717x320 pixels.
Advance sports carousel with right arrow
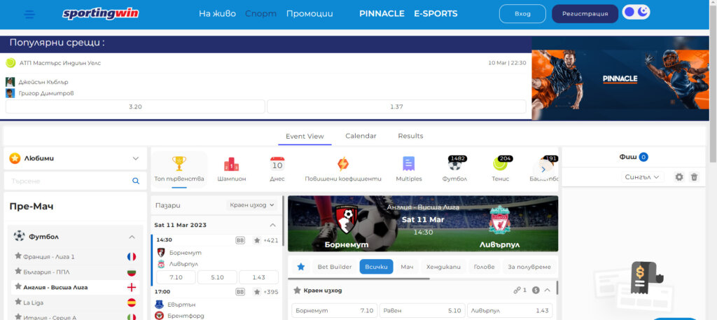(x=543, y=169)
